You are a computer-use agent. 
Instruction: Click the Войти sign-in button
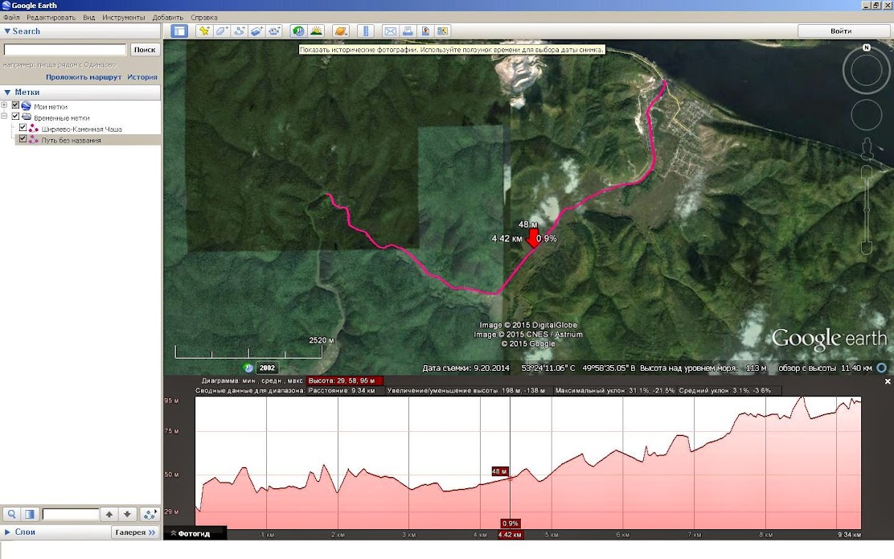point(840,31)
